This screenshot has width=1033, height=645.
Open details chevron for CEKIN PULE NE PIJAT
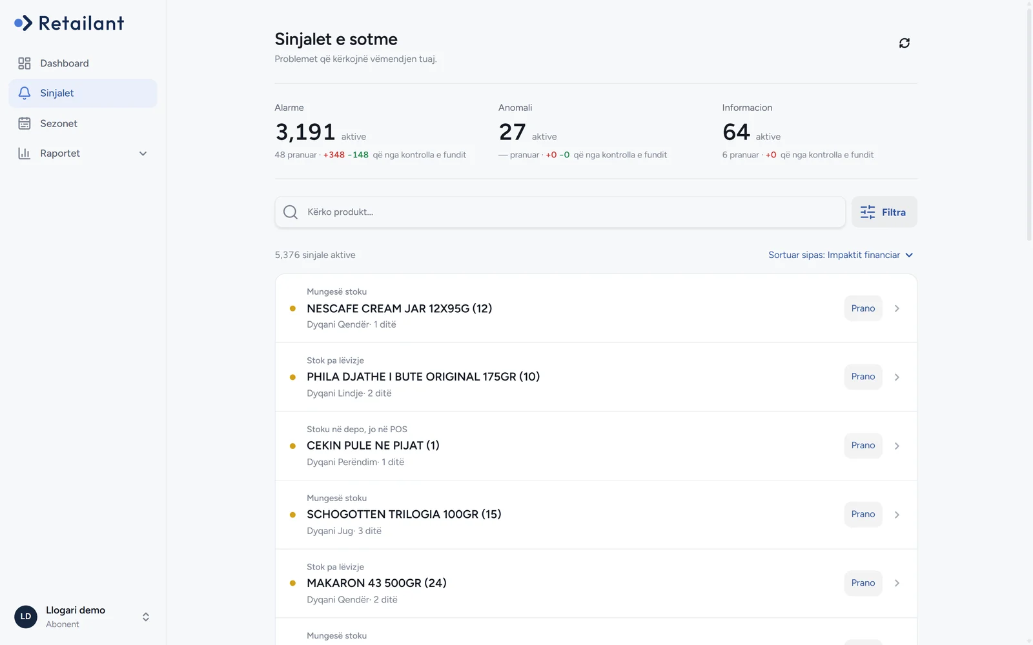point(897,446)
